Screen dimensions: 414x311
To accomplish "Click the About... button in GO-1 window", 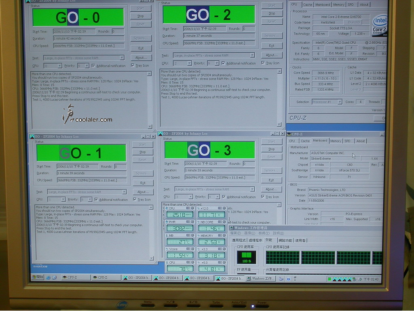I will (142, 192).
